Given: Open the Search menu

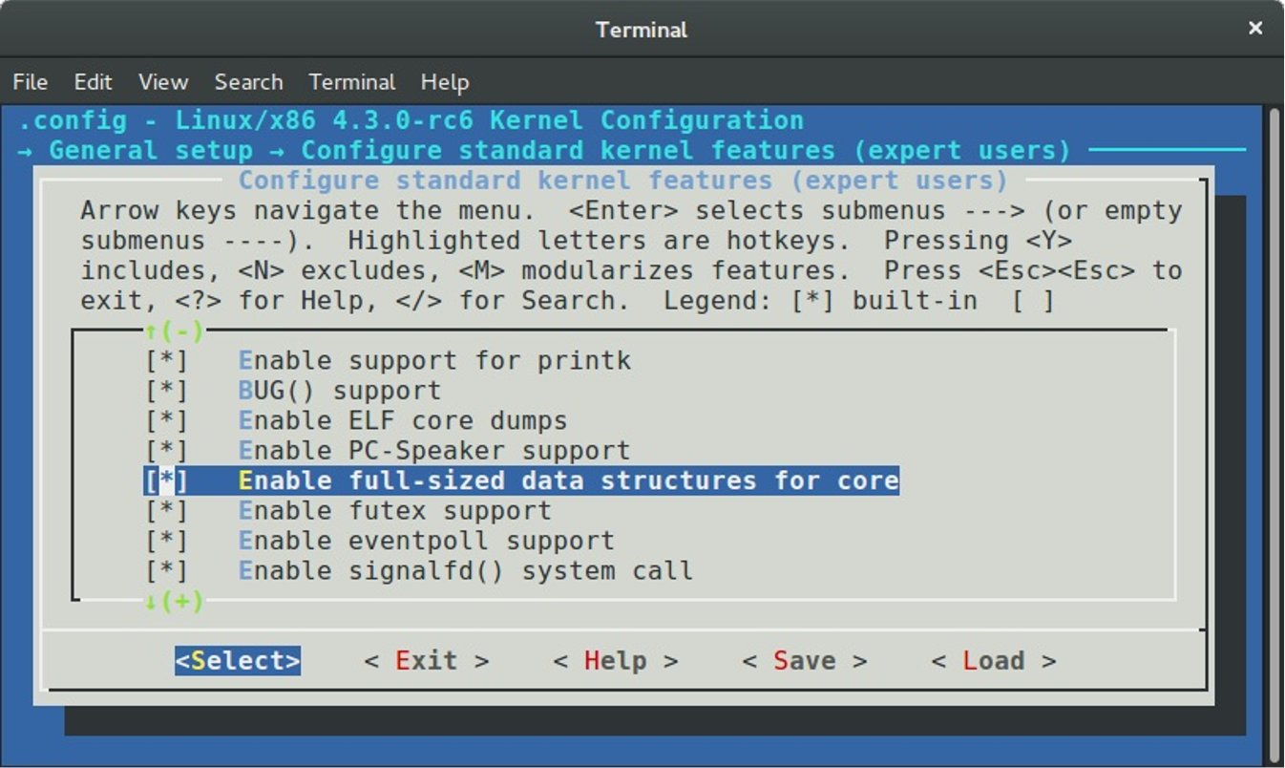Looking at the screenshot, I should click(248, 82).
